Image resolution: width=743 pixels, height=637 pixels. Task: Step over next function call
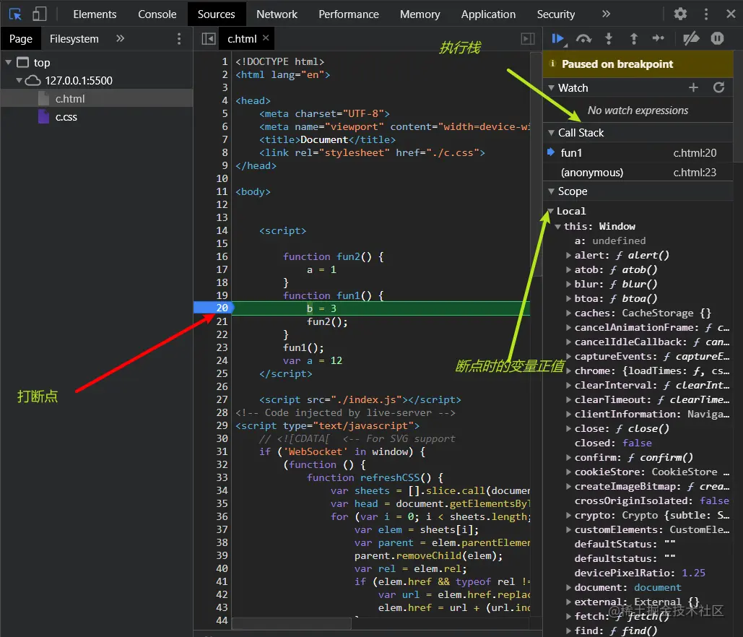[x=583, y=39]
